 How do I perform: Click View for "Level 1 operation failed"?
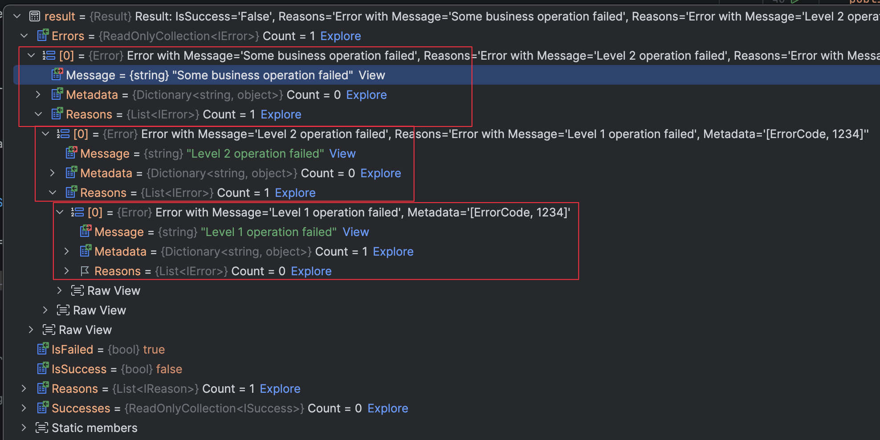355,232
